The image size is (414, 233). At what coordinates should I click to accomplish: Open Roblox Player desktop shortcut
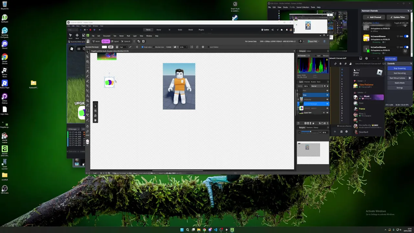point(5,85)
